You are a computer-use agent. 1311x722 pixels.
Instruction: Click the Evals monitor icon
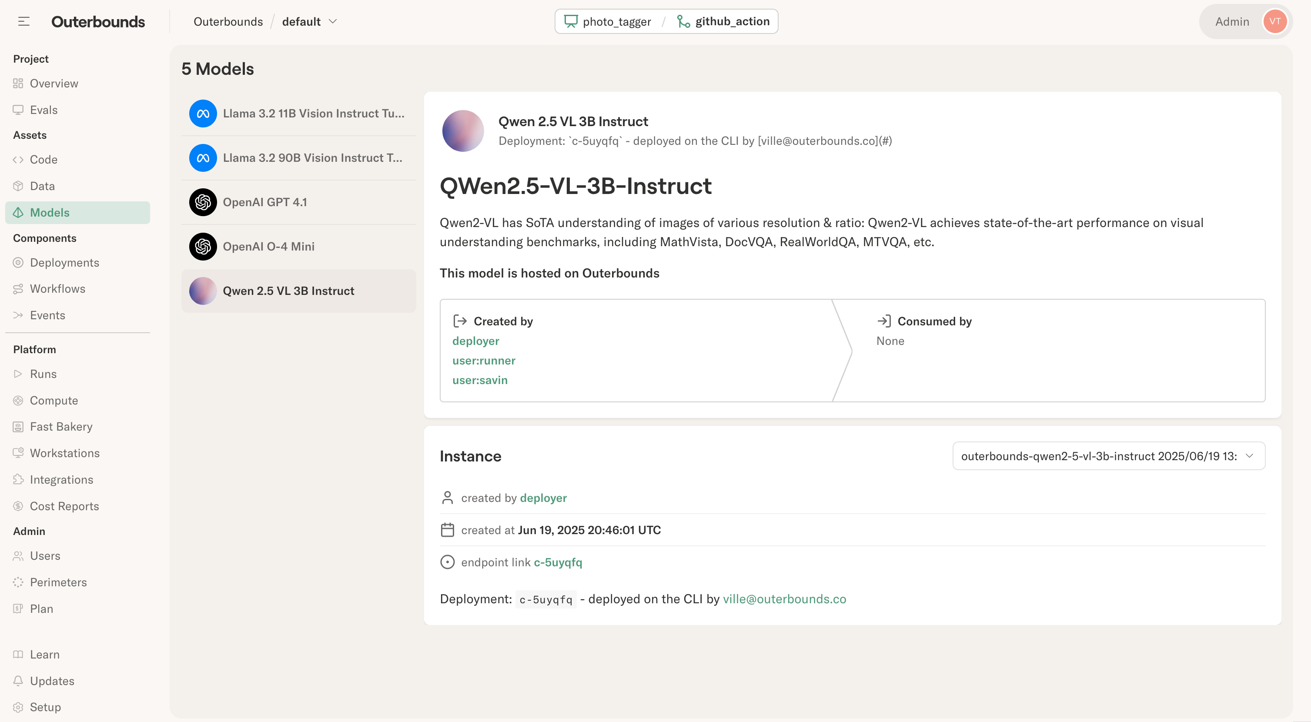(x=18, y=110)
